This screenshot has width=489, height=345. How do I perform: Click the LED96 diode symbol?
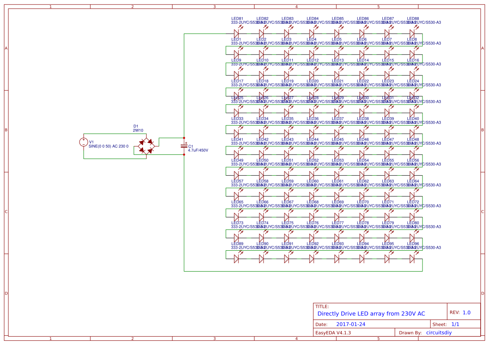[x=412, y=259]
